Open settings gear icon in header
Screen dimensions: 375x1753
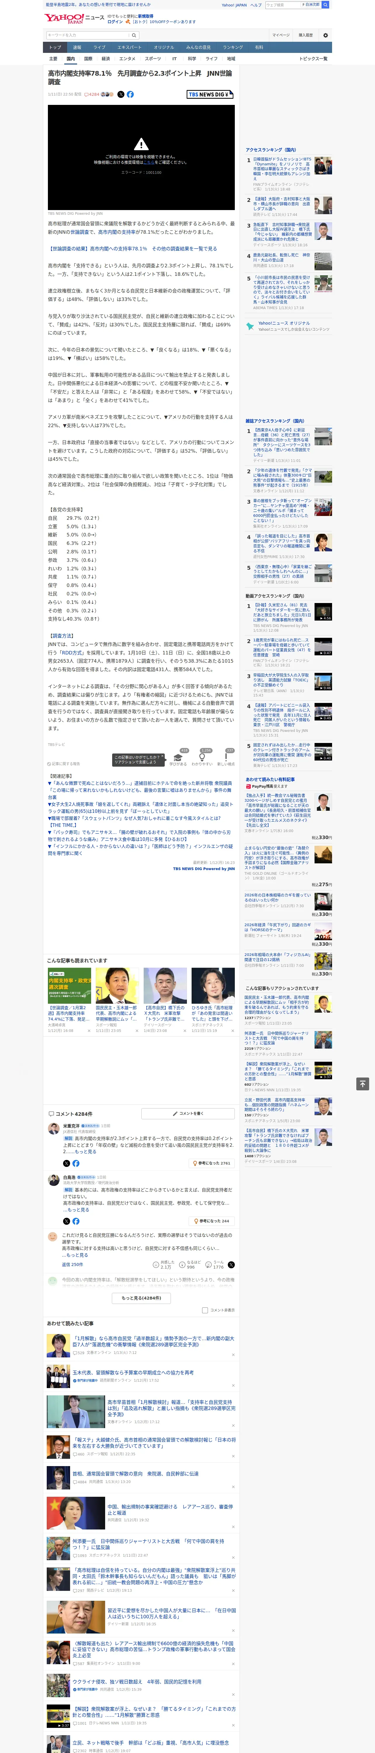pyautogui.click(x=325, y=35)
